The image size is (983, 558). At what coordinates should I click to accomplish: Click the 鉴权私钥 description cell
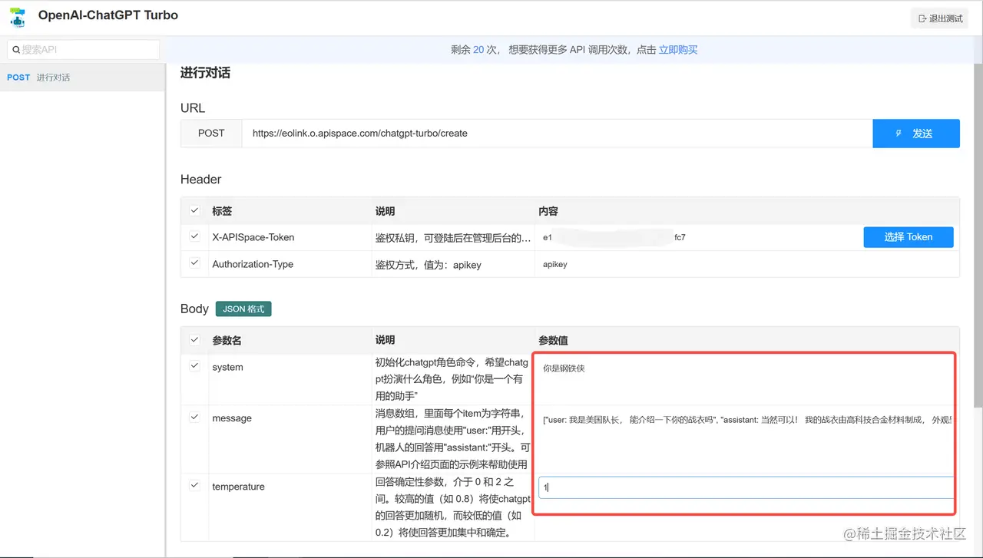pos(453,237)
